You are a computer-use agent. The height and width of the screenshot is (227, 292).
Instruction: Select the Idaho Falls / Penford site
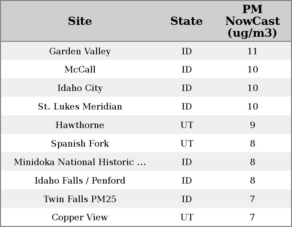pyautogui.click(x=80, y=181)
